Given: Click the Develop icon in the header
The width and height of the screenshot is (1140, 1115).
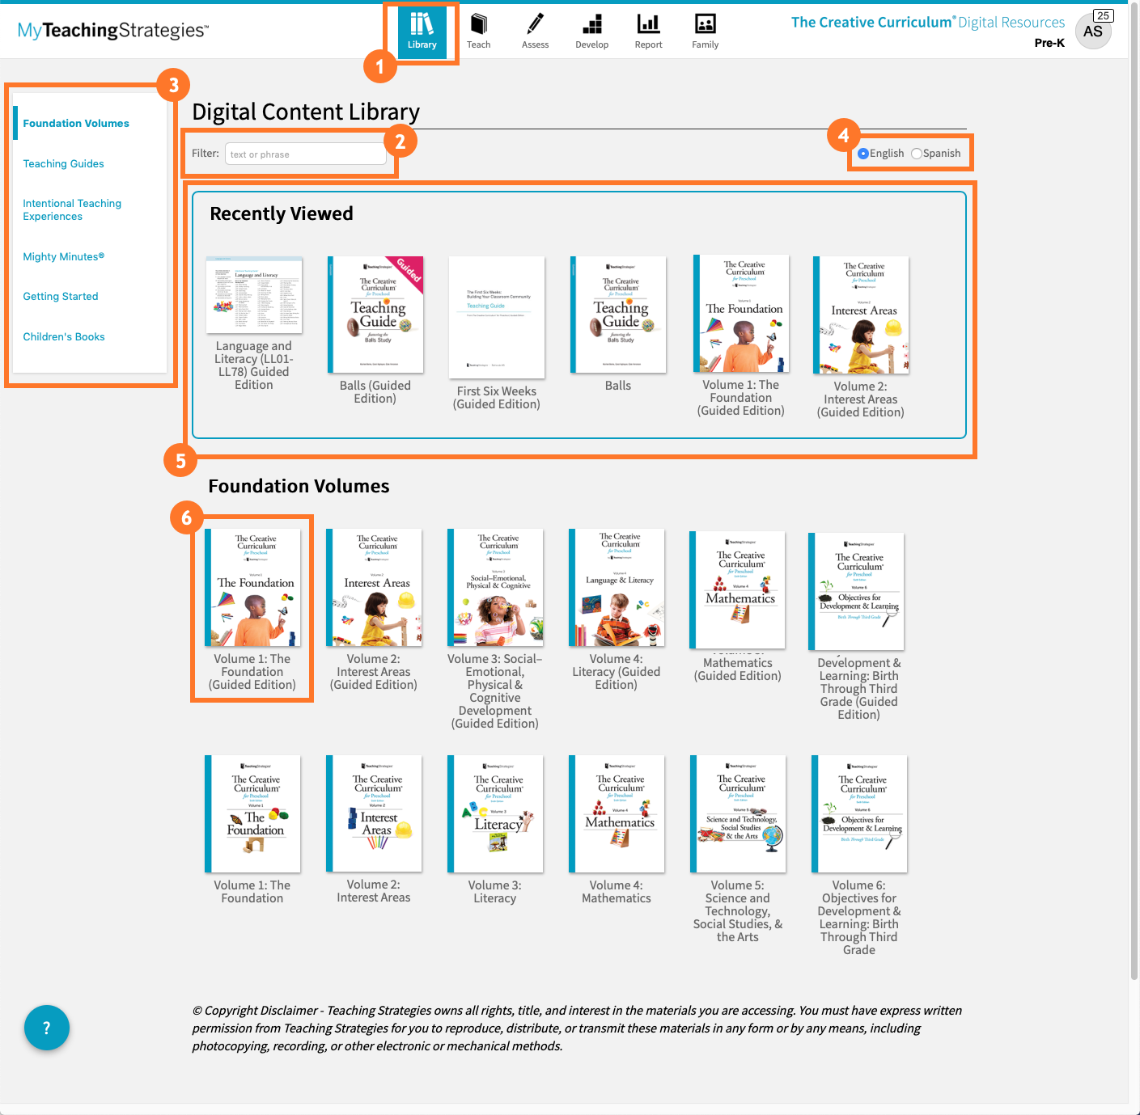Looking at the screenshot, I should [591, 31].
